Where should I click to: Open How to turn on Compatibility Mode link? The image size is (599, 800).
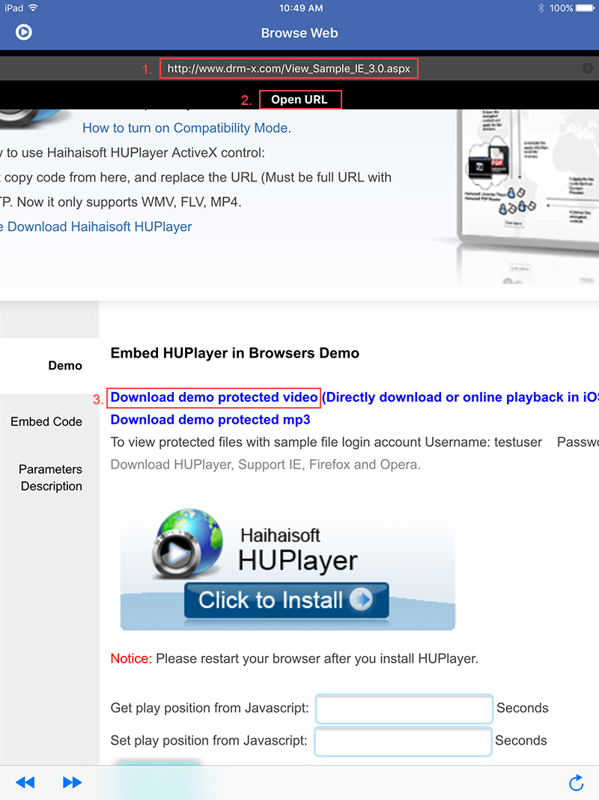coord(186,127)
